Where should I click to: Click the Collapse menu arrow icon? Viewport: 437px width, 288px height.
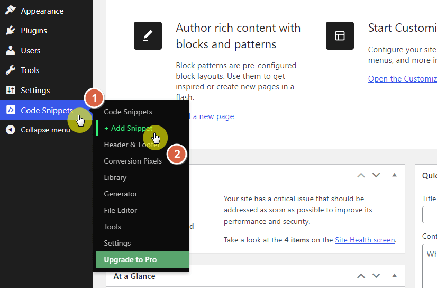[11, 130]
